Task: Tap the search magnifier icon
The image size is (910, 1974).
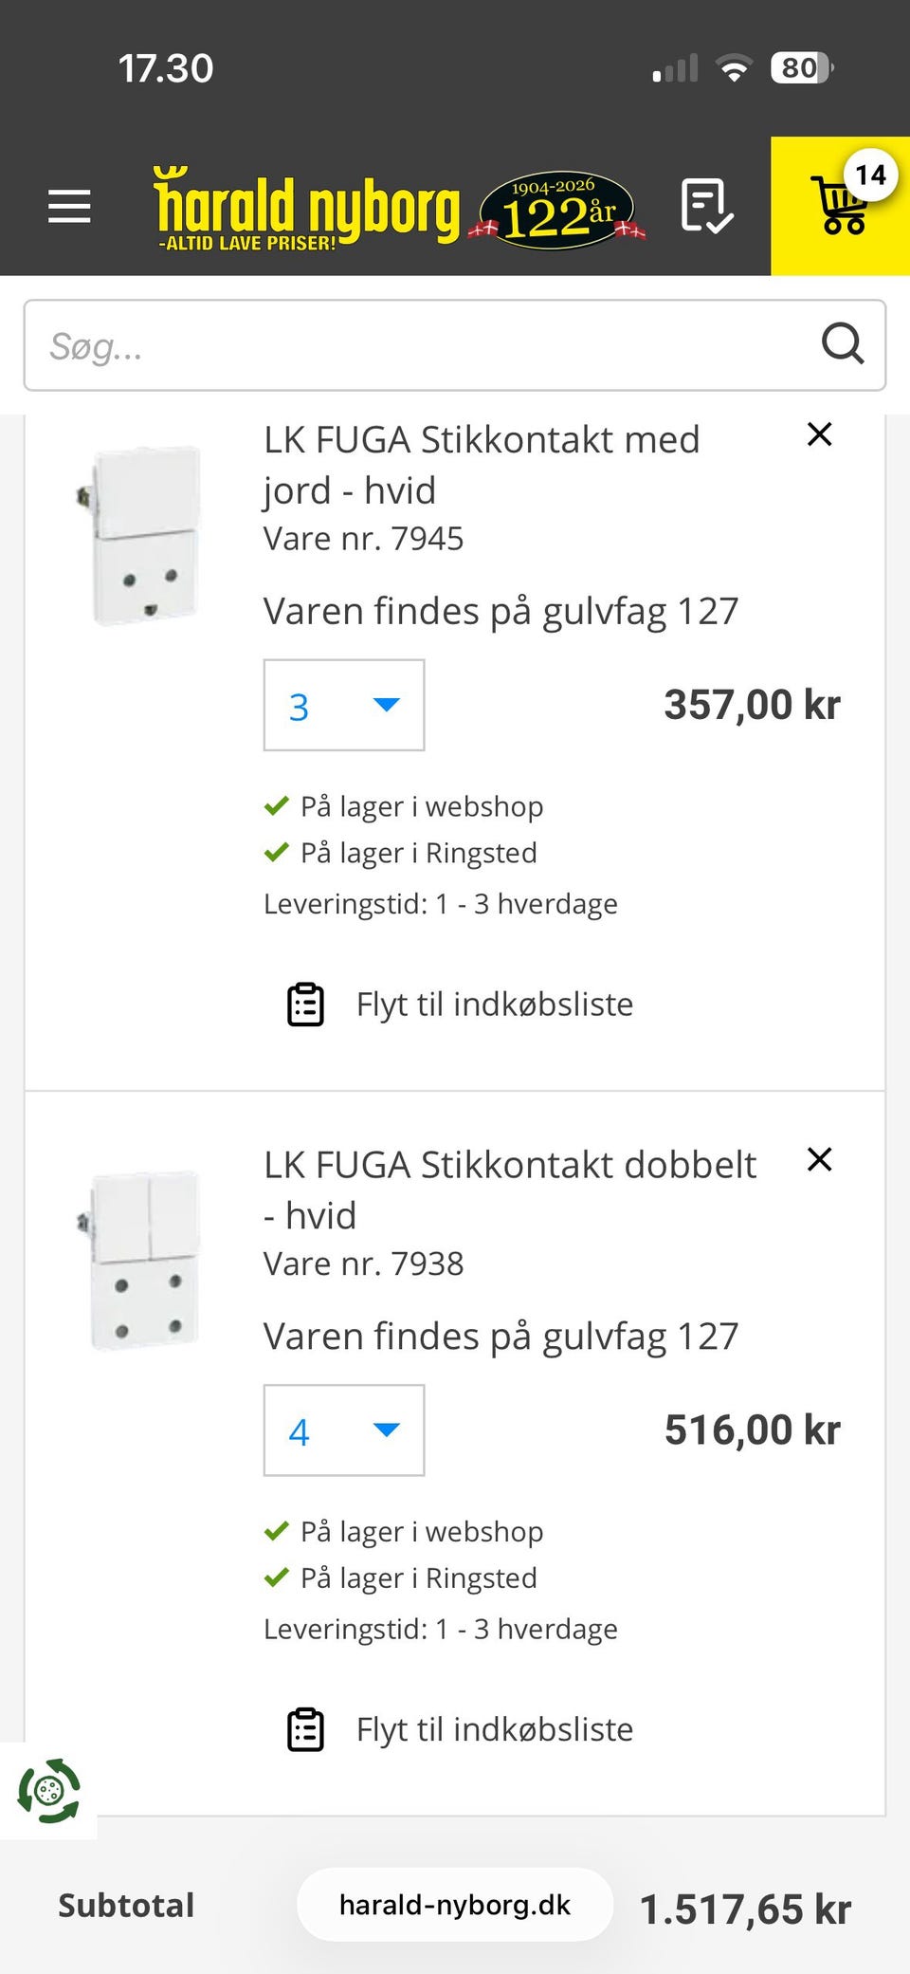Action: coord(843,344)
